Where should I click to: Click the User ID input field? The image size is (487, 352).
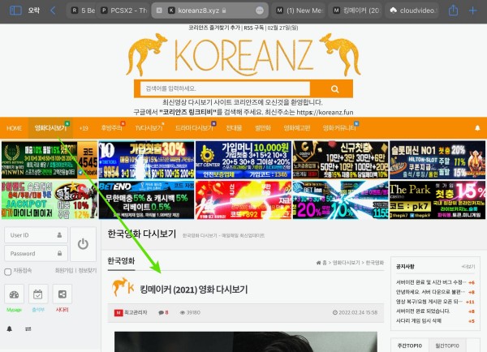click(x=32, y=234)
